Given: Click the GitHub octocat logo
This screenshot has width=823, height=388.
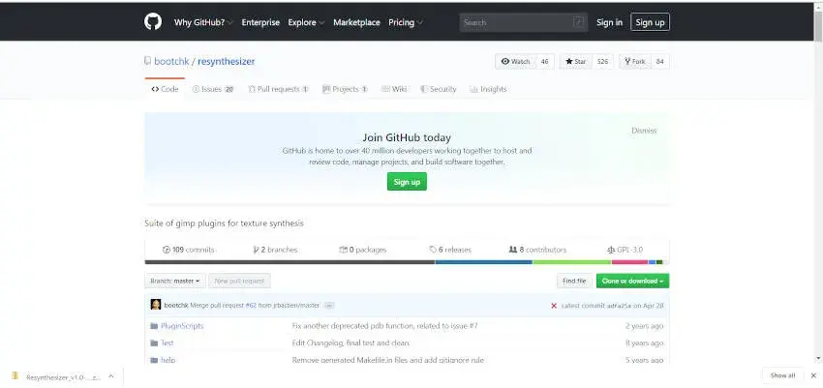Looking at the screenshot, I should click(x=153, y=22).
